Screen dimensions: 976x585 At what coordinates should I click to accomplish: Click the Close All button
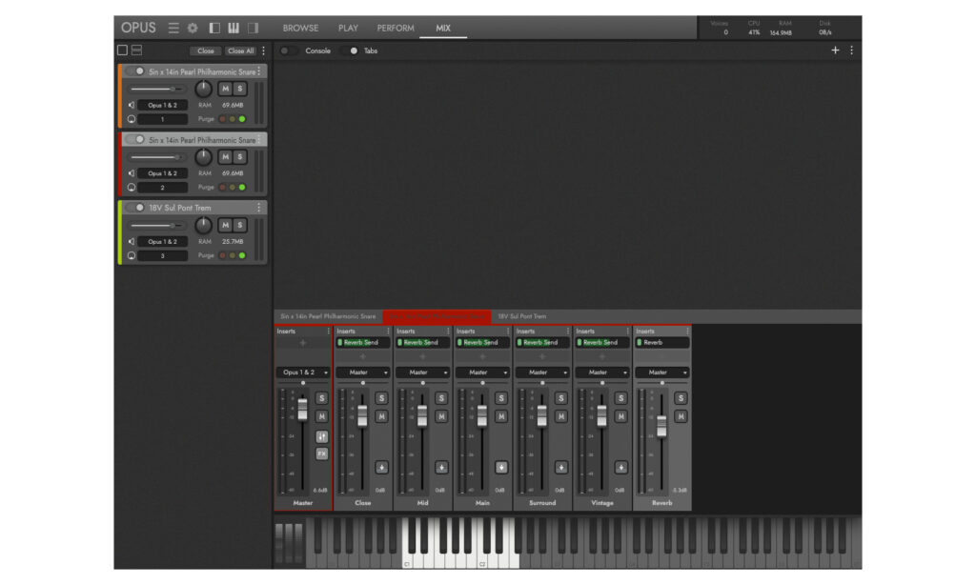point(240,51)
